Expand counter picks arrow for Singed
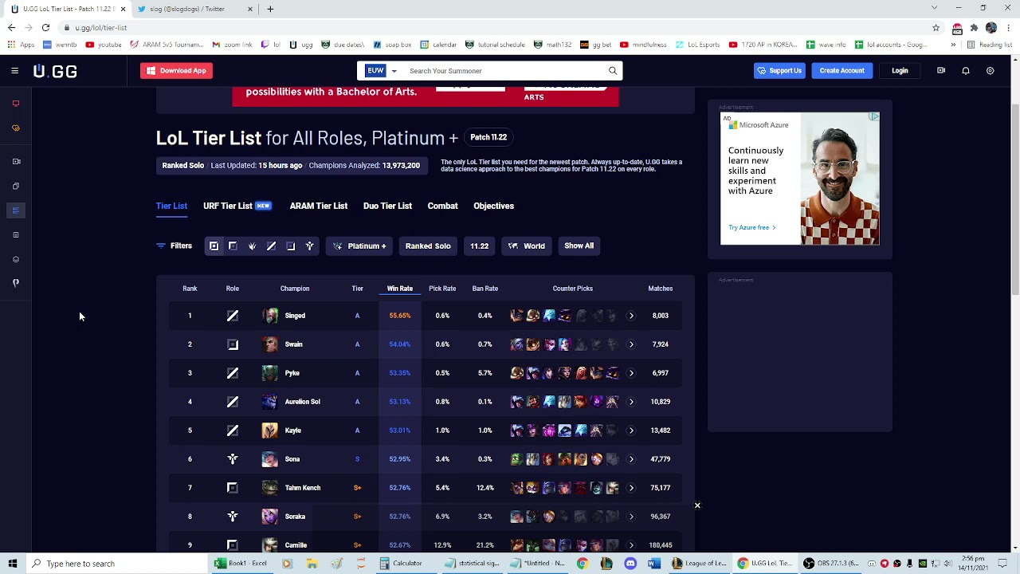Image resolution: width=1020 pixels, height=574 pixels. pyautogui.click(x=631, y=316)
